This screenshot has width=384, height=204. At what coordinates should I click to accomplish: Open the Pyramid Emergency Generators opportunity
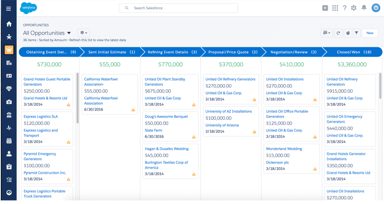pos(40,156)
